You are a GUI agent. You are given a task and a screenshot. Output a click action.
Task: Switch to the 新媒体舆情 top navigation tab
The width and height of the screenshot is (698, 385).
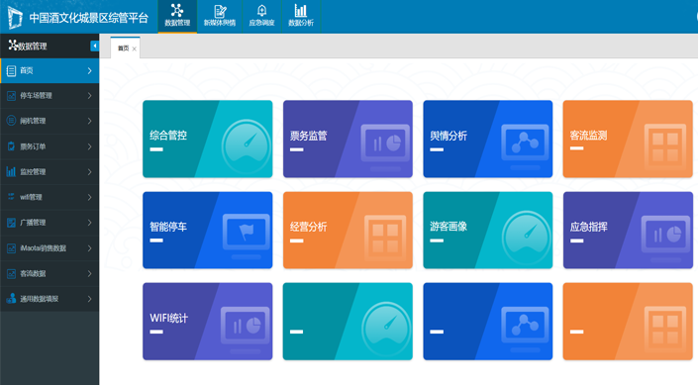click(220, 17)
